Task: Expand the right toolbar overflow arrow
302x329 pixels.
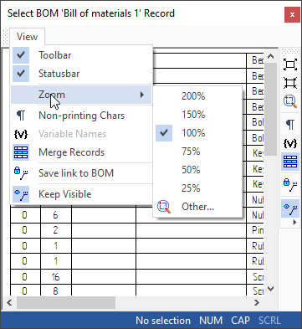Action: pyautogui.click(x=294, y=223)
